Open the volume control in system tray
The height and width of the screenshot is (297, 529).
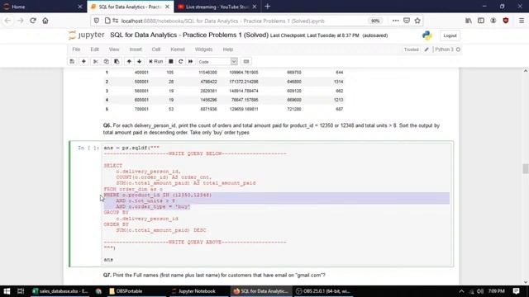click(480, 291)
